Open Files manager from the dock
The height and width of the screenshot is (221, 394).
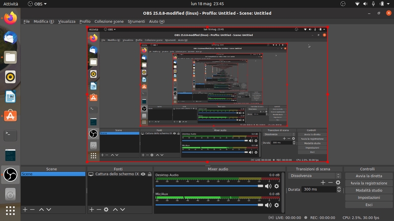[x=10, y=57]
